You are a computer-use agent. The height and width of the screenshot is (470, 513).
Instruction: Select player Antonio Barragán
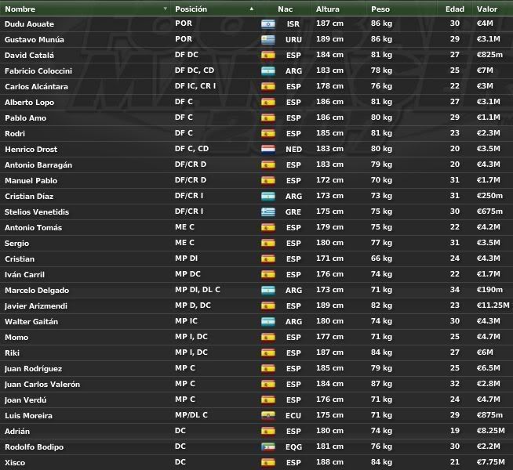click(x=38, y=165)
